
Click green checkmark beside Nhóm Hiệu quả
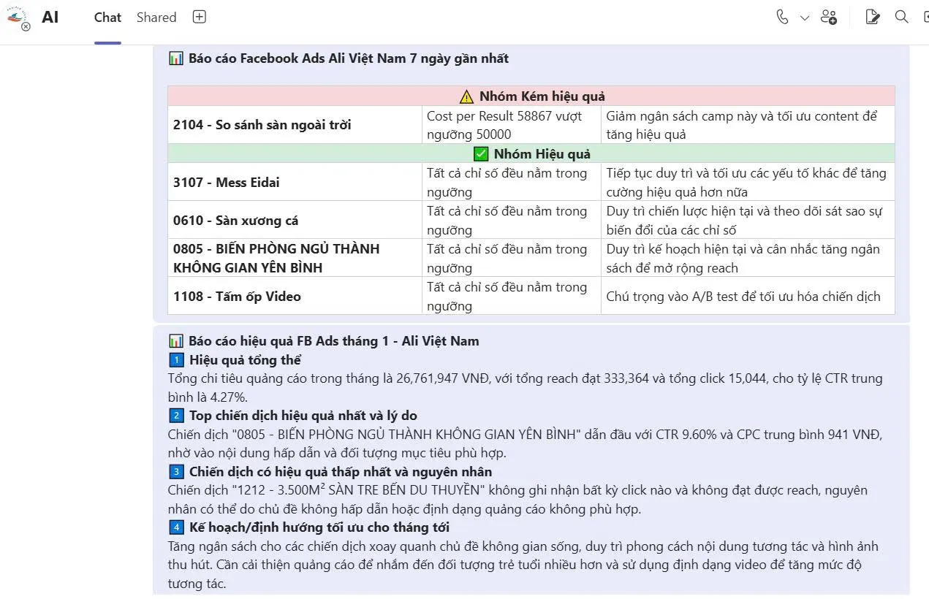481,154
